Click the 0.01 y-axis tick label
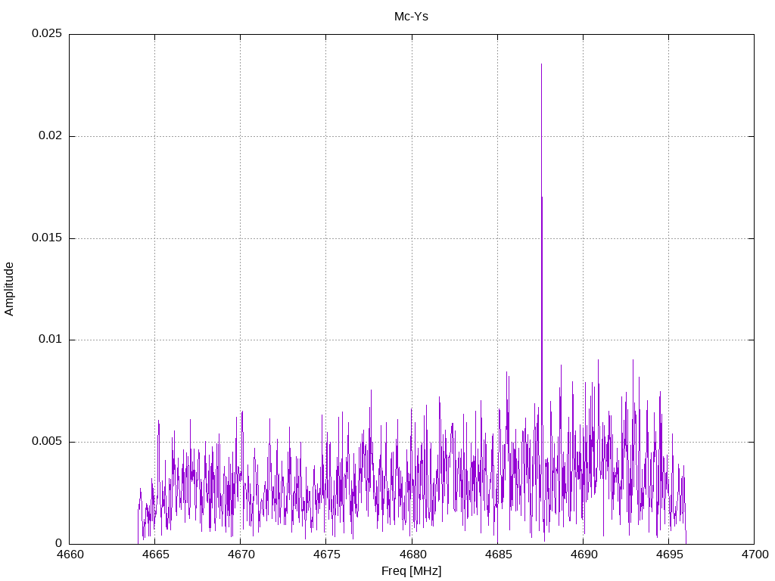Screen dimensions: 775x581 pos(51,340)
